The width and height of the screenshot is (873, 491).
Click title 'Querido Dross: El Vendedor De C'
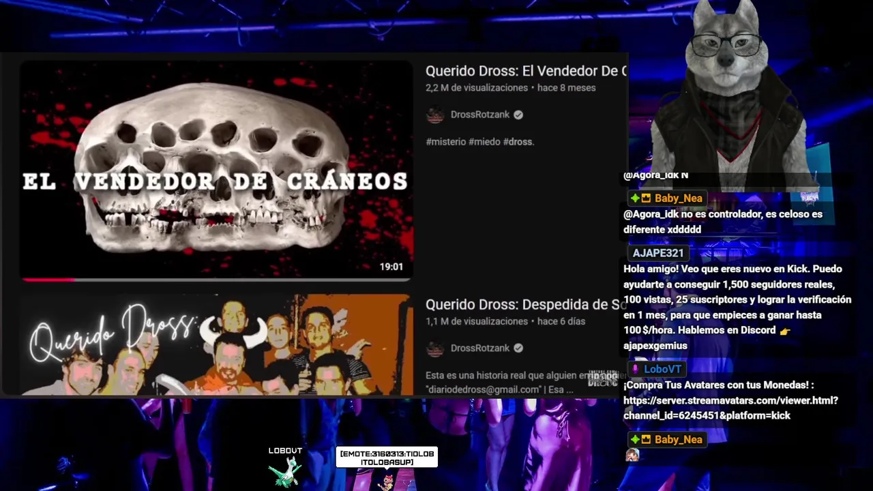click(526, 71)
